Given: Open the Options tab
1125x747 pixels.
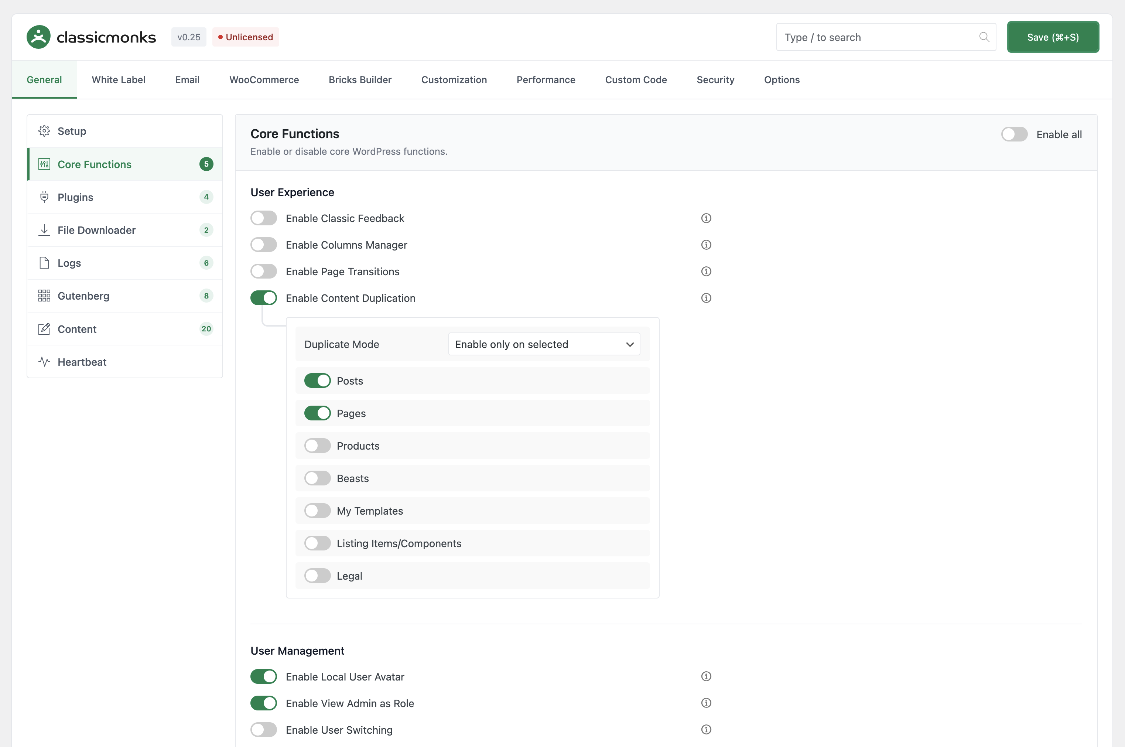Looking at the screenshot, I should pos(782,79).
